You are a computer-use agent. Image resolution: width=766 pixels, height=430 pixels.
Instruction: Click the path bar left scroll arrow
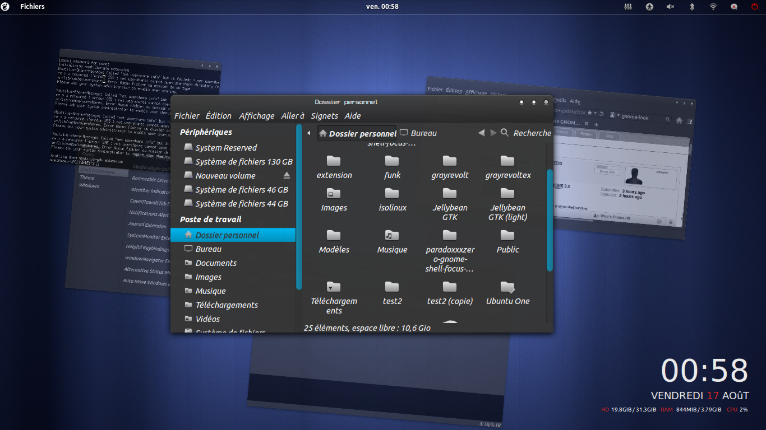tap(308, 133)
